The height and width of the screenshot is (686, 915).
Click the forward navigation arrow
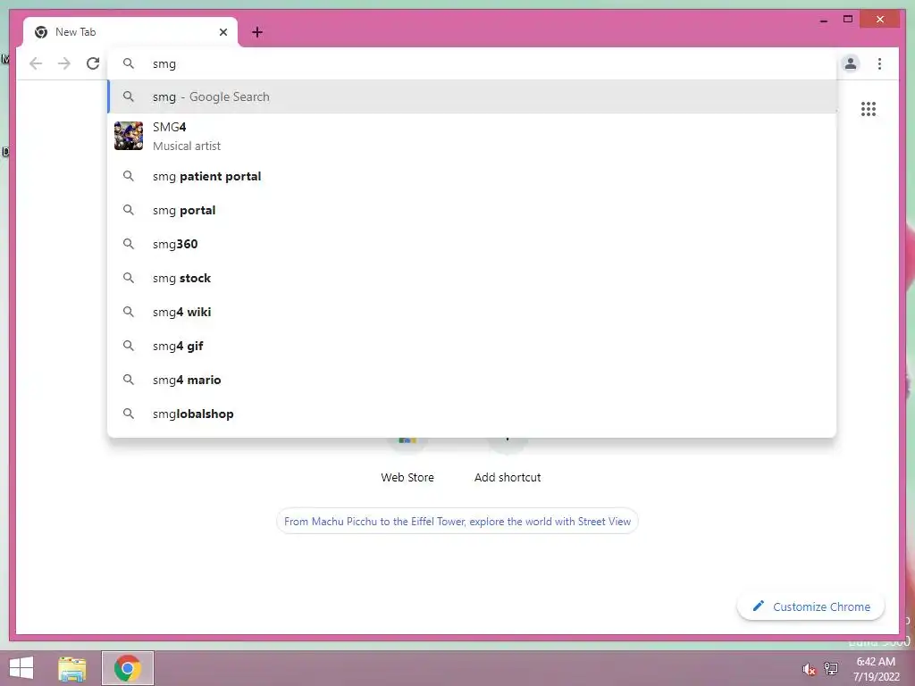click(64, 63)
